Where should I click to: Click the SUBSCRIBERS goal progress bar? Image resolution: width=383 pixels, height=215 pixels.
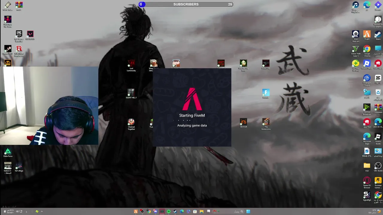(186, 4)
